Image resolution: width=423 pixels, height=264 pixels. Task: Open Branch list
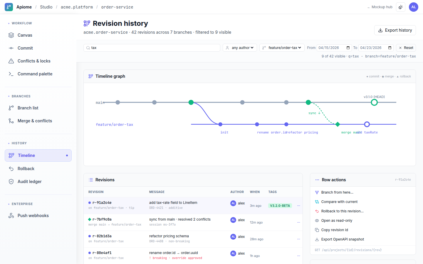[38, 108]
